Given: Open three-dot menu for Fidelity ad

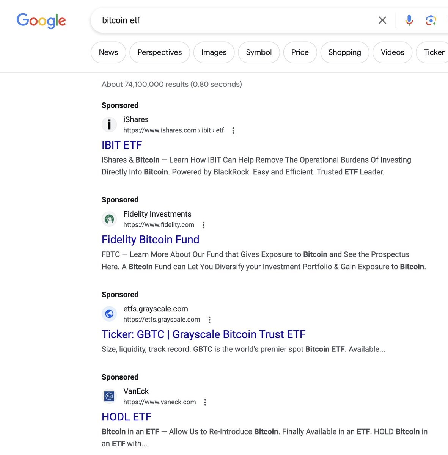Looking at the screenshot, I should coord(204,225).
